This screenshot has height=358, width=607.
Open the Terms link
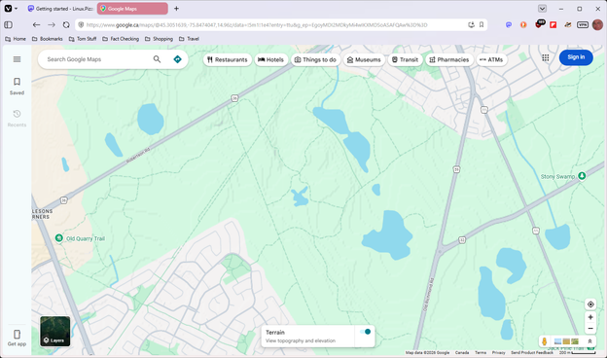tap(481, 352)
